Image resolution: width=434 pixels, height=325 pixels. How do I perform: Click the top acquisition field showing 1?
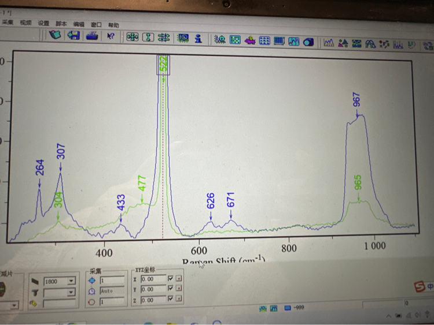click(x=112, y=281)
